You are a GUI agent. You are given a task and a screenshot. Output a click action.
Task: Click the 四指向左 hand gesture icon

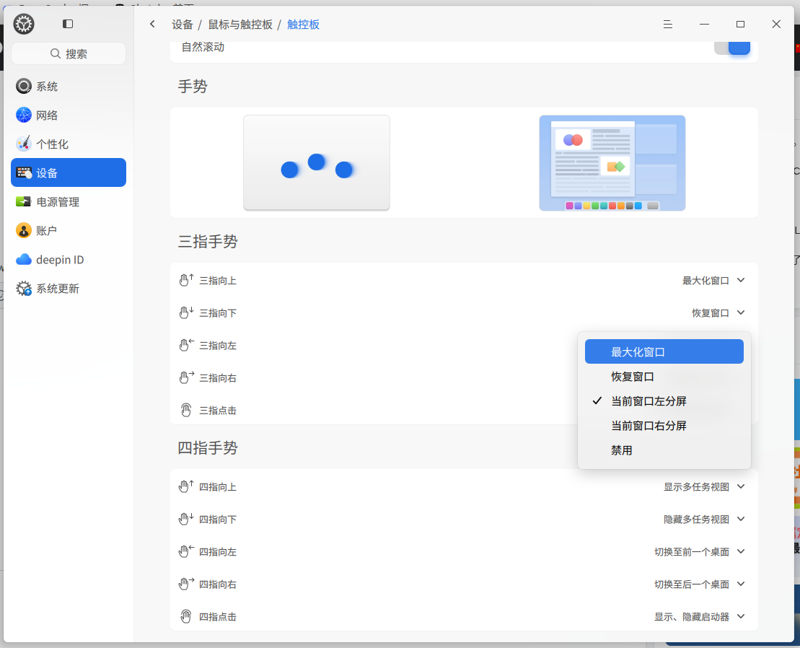point(186,551)
